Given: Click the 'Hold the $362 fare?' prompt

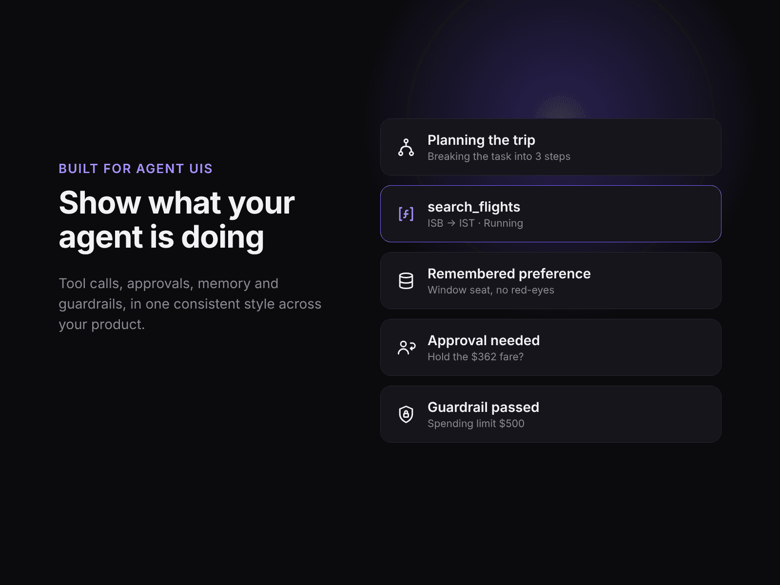Looking at the screenshot, I should tap(475, 357).
